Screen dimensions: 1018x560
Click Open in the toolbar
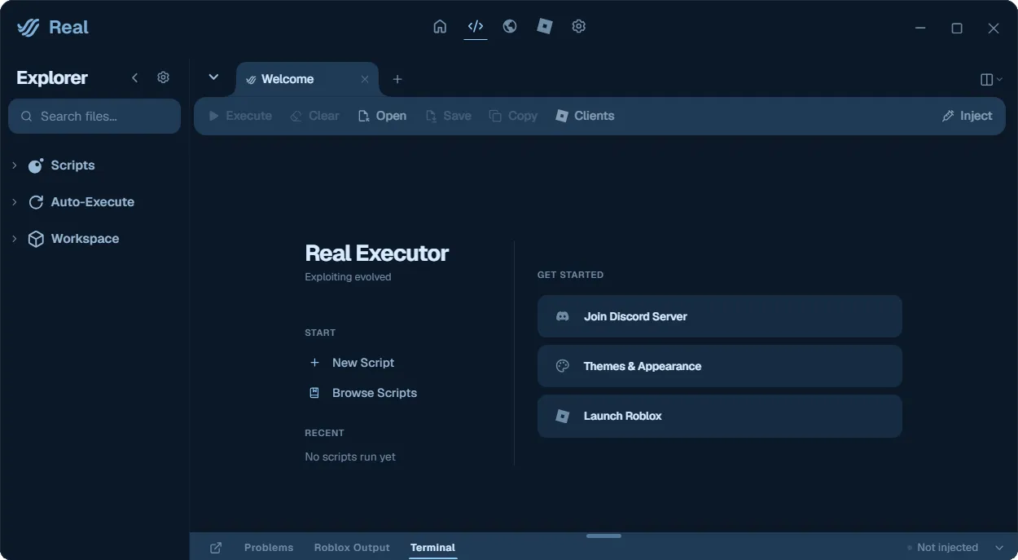pos(382,116)
